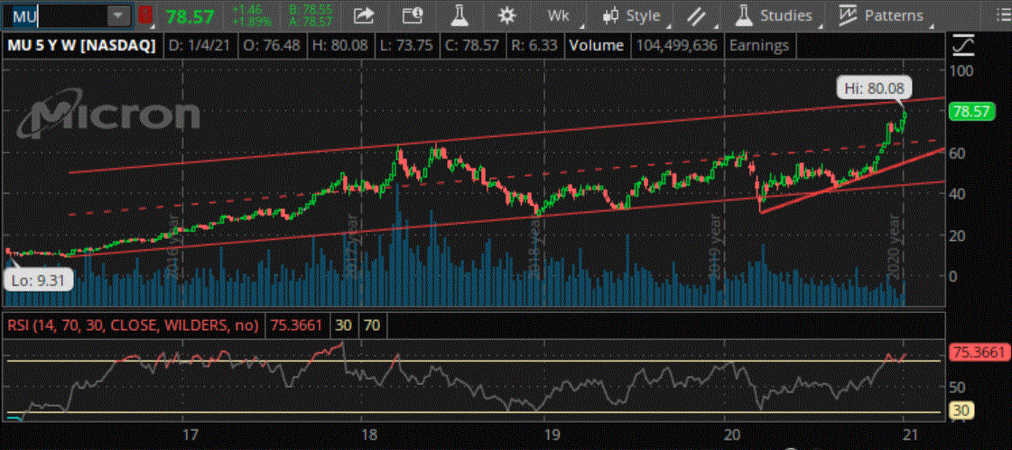
Task: Click the green 78.57 price axis label
Action: [x=971, y=111]
